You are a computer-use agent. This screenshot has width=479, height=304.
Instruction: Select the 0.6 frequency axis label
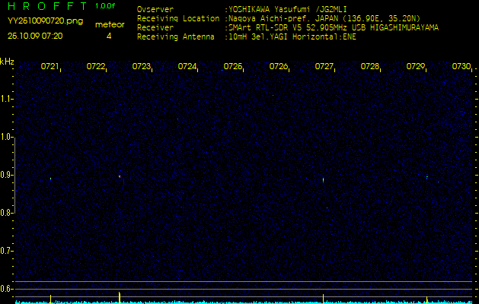(x=7, y=288)
